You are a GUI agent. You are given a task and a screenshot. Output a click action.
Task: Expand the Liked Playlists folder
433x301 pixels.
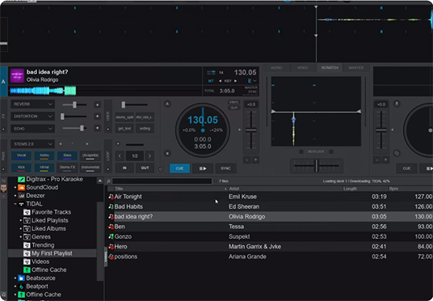pos(20,221)
